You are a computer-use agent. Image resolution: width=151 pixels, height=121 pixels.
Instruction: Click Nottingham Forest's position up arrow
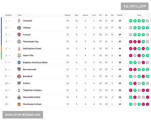10,49
